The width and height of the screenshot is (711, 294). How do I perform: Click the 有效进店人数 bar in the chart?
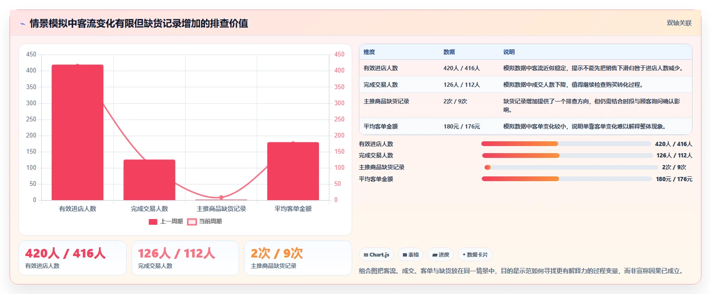[77, 132]
